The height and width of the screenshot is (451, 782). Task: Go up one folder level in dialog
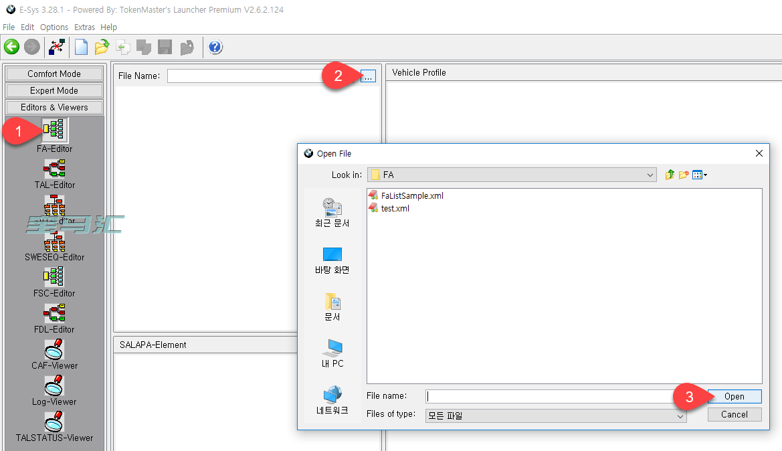(x=670, y=175)
